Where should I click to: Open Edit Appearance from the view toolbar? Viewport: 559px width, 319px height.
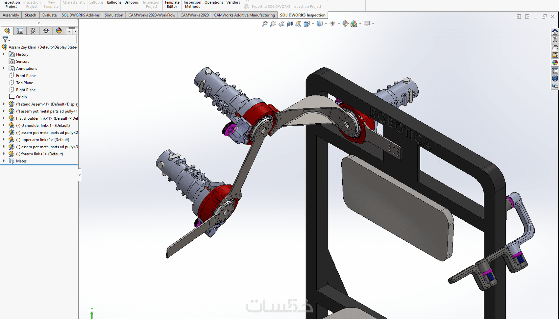(345, 24)
